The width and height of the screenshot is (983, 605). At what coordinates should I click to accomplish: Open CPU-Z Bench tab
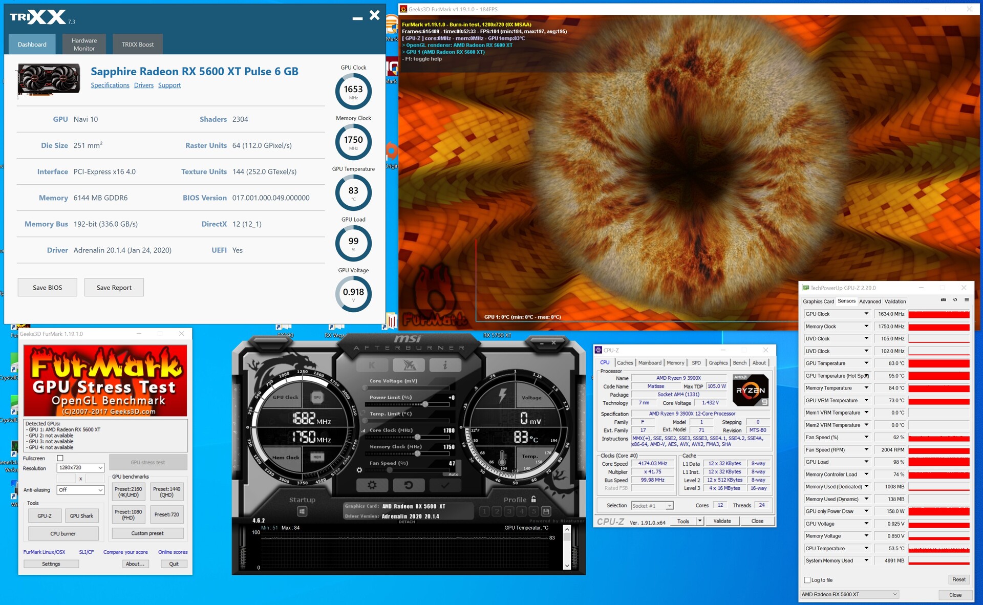(740, 363)
